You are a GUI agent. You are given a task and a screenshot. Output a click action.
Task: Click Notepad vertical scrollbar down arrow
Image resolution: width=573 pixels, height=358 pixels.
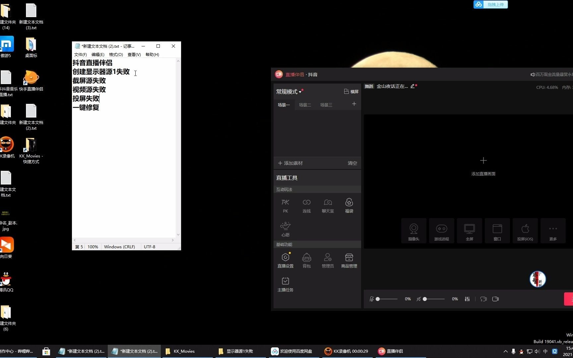click(178, 234)
